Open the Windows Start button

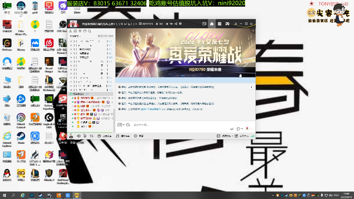(x=4, y=195)
